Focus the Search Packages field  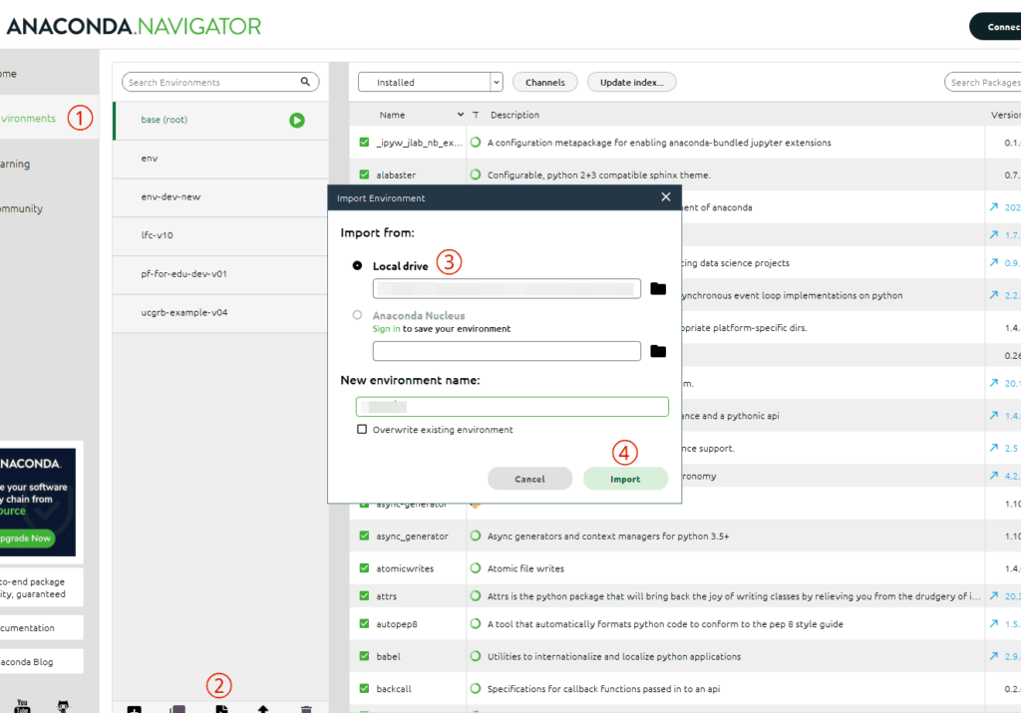tap(983, 82)
